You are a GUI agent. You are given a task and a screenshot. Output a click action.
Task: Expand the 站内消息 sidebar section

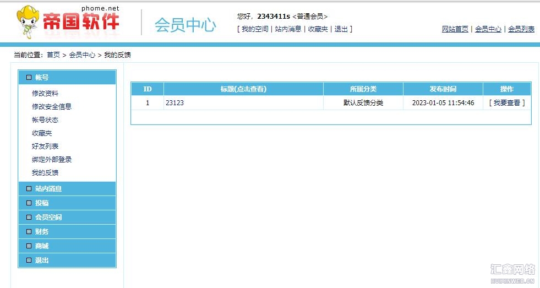[x=48, y=189]
